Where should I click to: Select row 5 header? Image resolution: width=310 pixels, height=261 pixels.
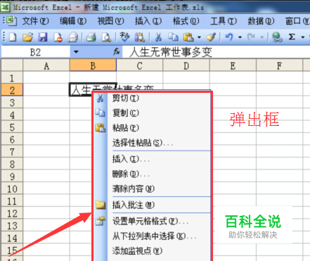click(x=12, y=127)
